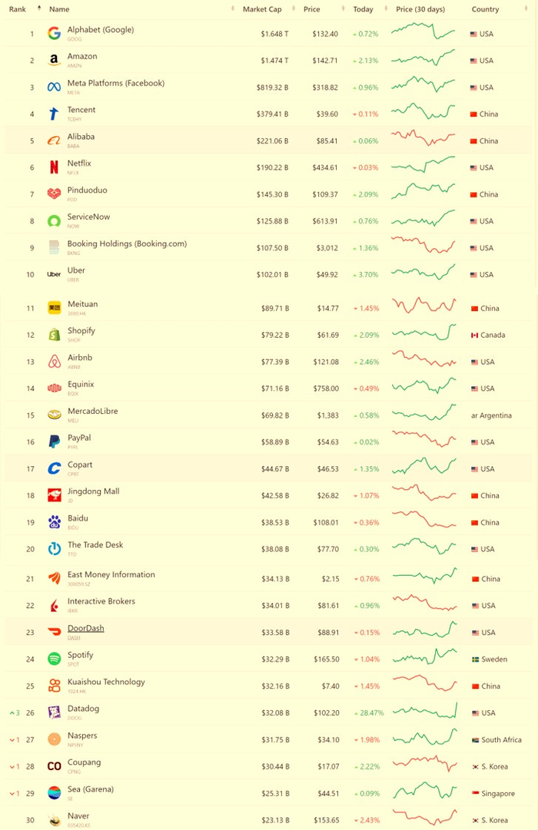The width and height of the screenshot is (538, 830).
Task: Click the Shopify logo icon
Action: [54, 335]
